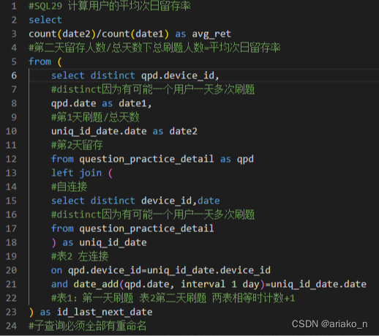
Task: Click the 'distinct' keyword on line 6
Action: click(x=113, y=75)
